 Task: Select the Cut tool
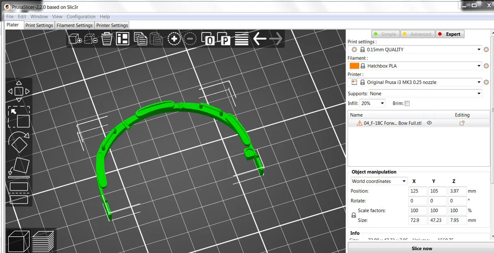[19, 193]
